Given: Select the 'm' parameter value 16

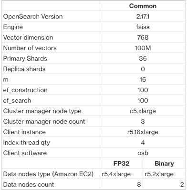Looking at the screenshot, I should tap(143, 79).
